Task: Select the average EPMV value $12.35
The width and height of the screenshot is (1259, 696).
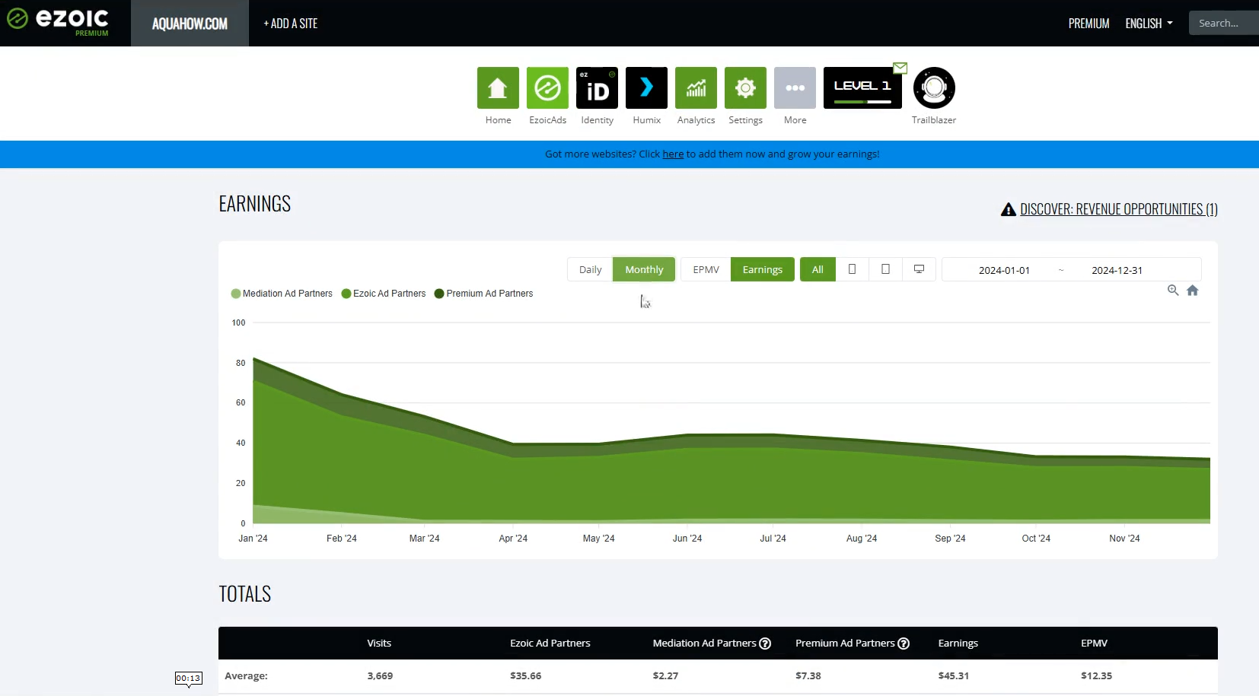Action: 1096,675
